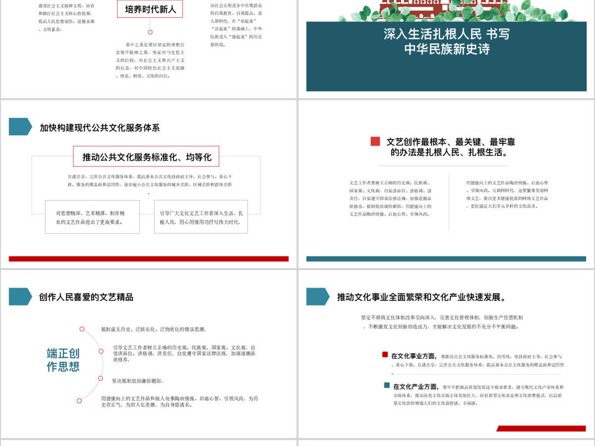595x446 pixels.
Task: Click the teal arrow beside 加快构建现代公共文化服务体系
Action: (x=20, y=127)
